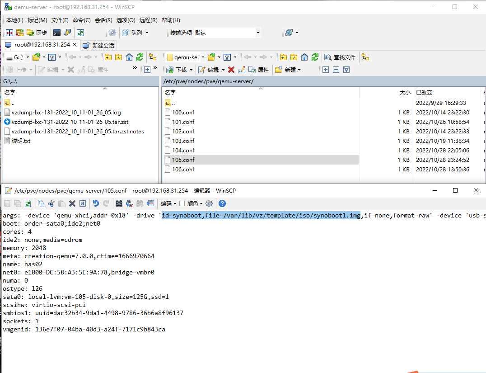
Task: Open 本地(L) menu
Action: click(14, 20)
